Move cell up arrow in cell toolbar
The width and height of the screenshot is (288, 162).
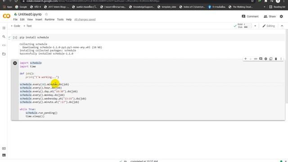click(246, 59)
